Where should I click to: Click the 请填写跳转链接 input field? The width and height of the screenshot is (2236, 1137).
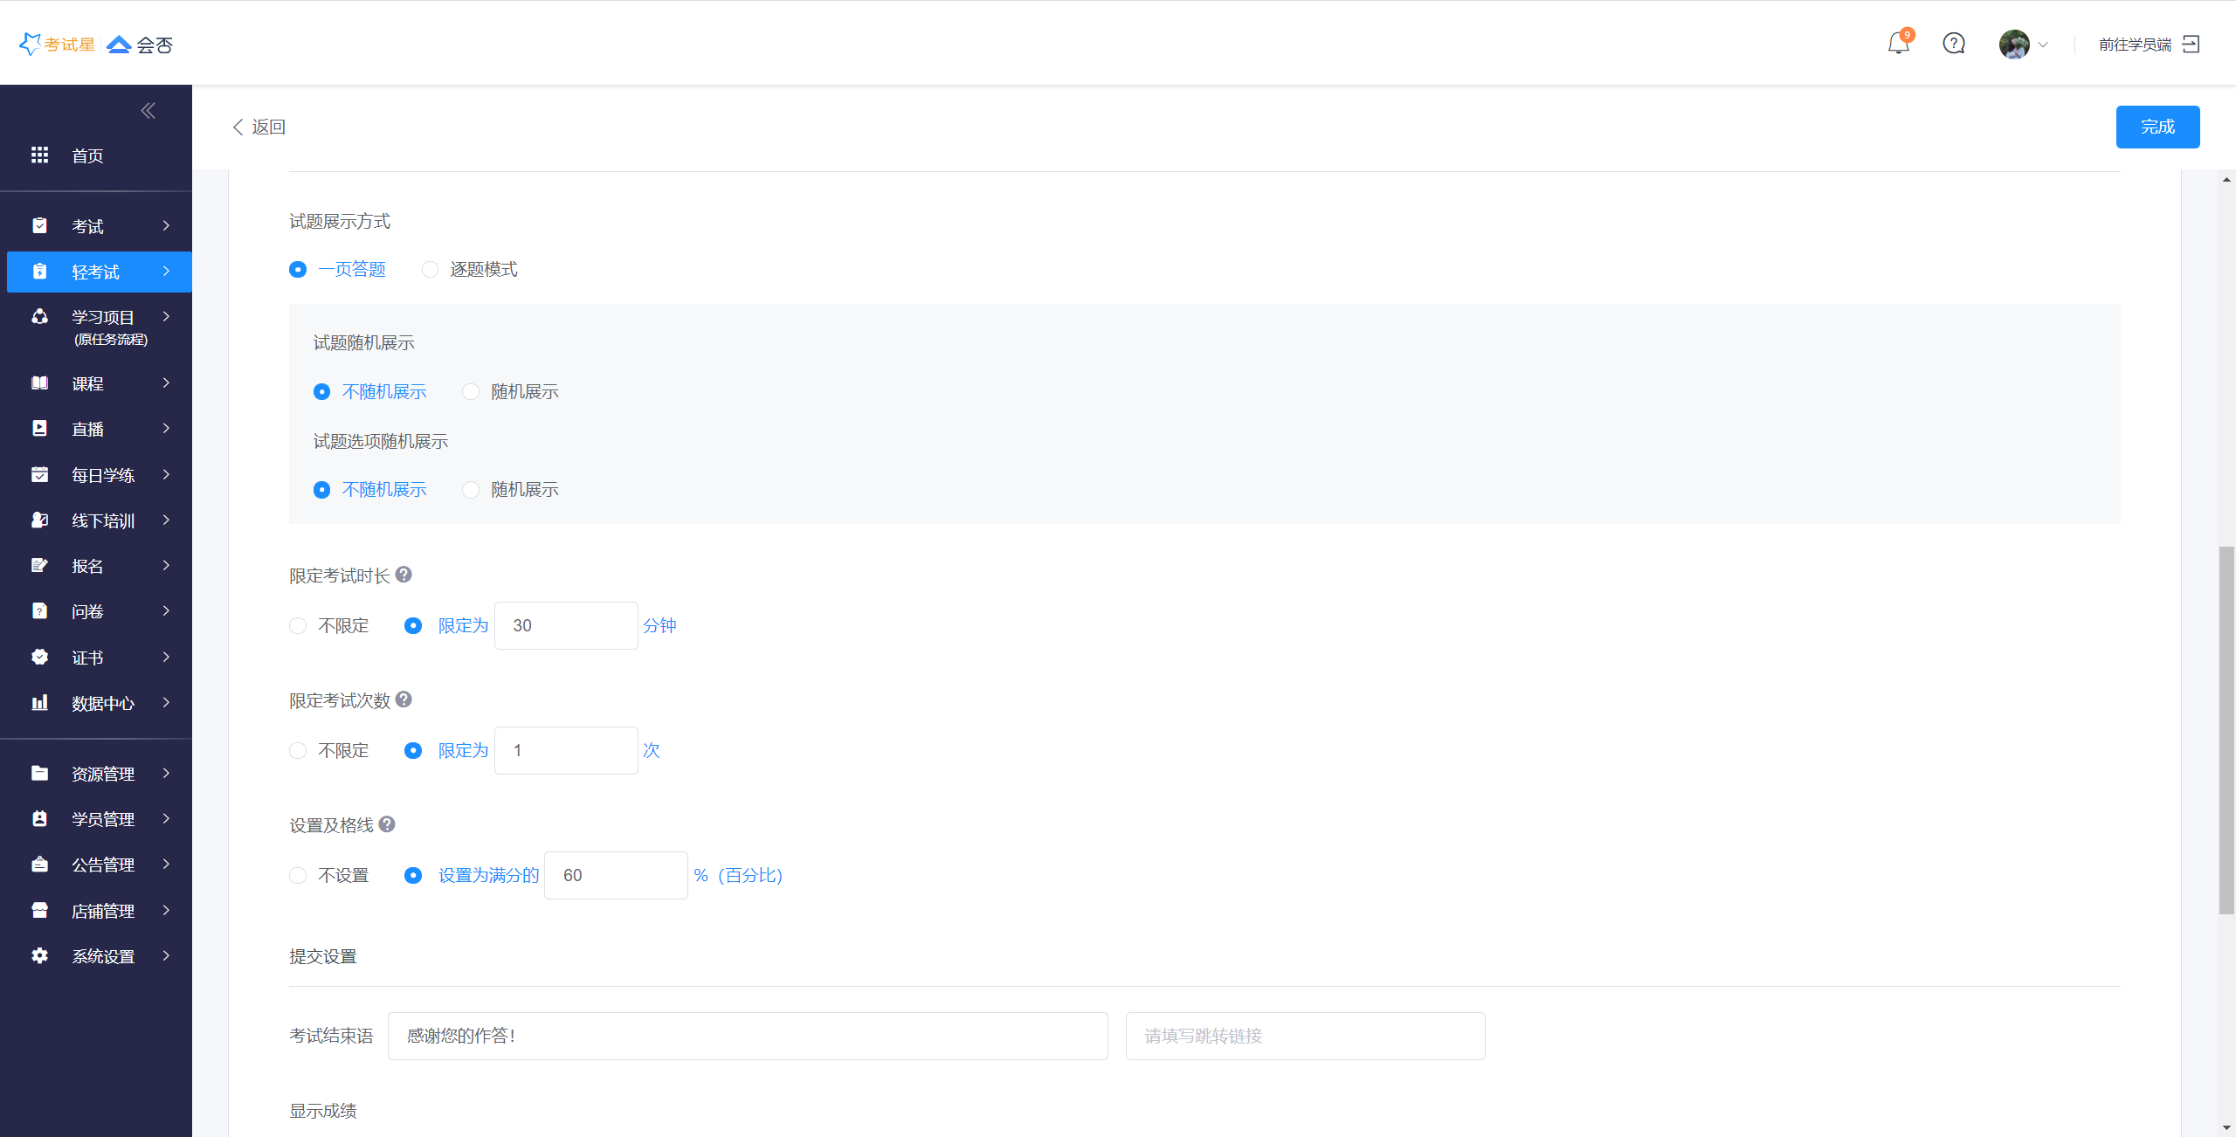click(1305, 1037)
